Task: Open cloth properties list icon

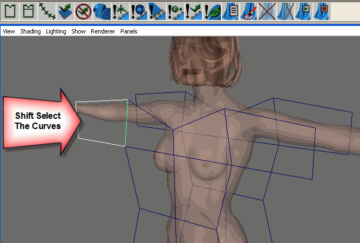Action: tap(232, 9)
